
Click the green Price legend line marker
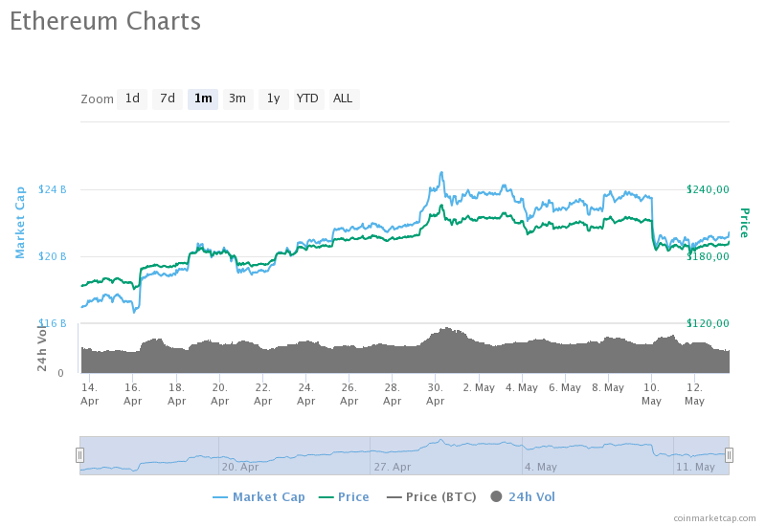tap(326, 497)
